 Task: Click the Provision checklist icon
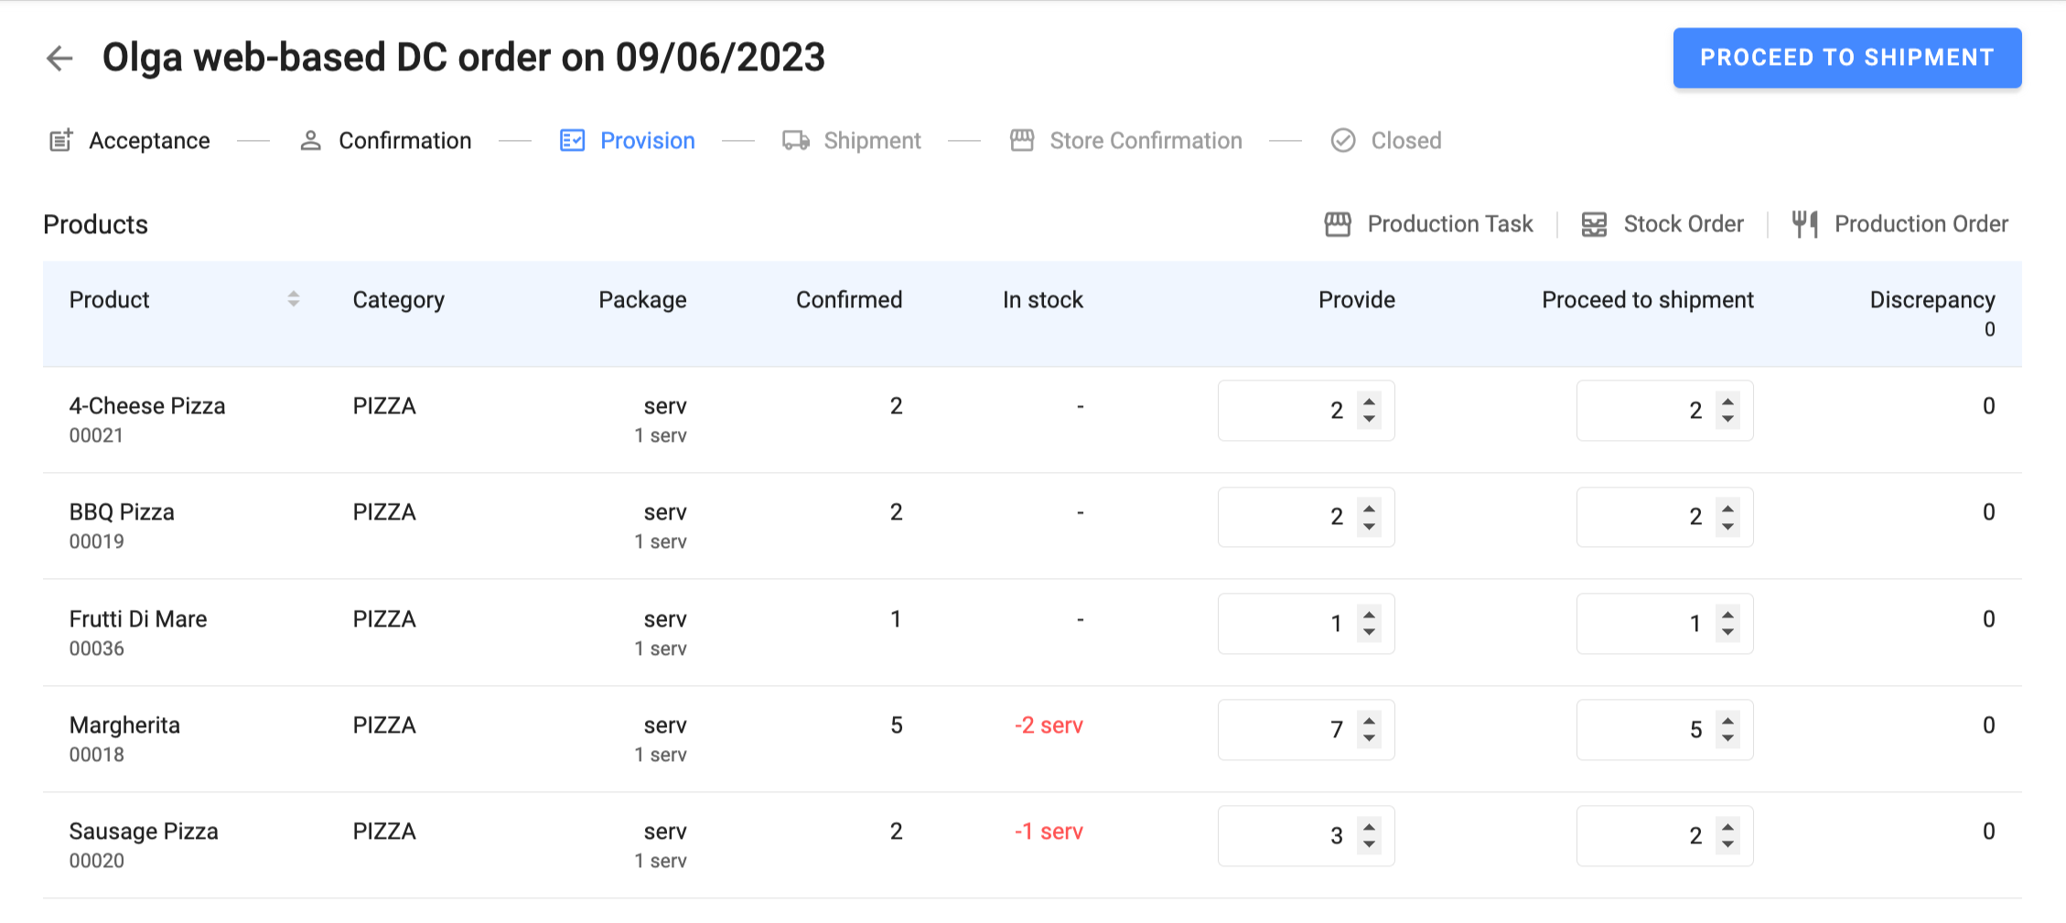[572, 140]
